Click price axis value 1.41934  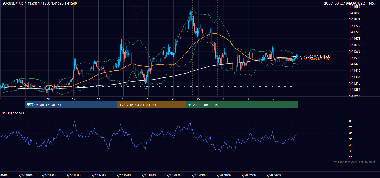point(355,7)
